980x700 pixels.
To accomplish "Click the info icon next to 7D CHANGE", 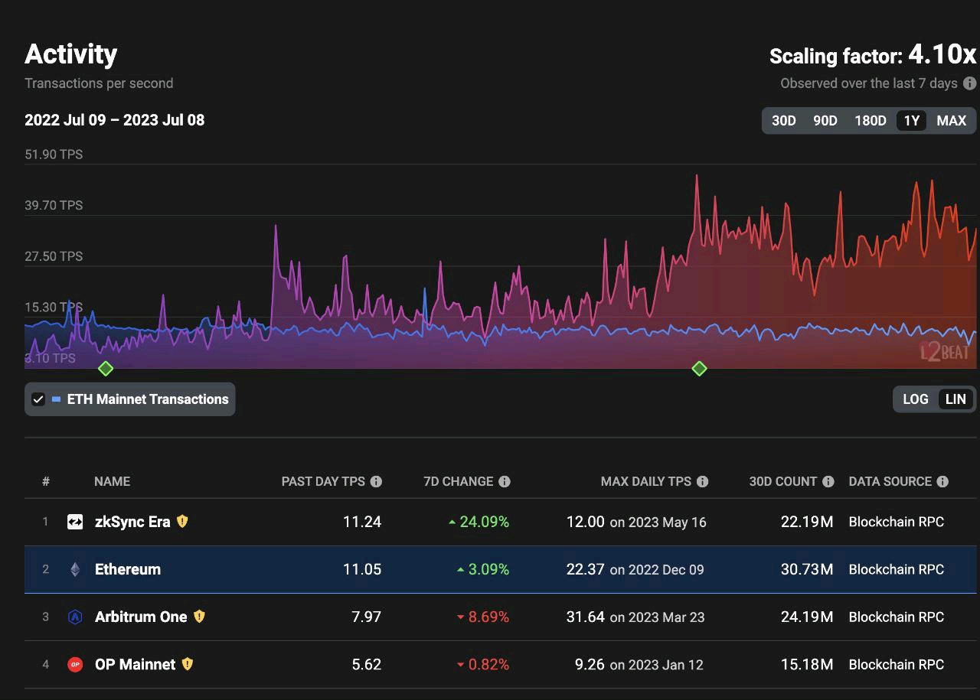I will [505, 481].
